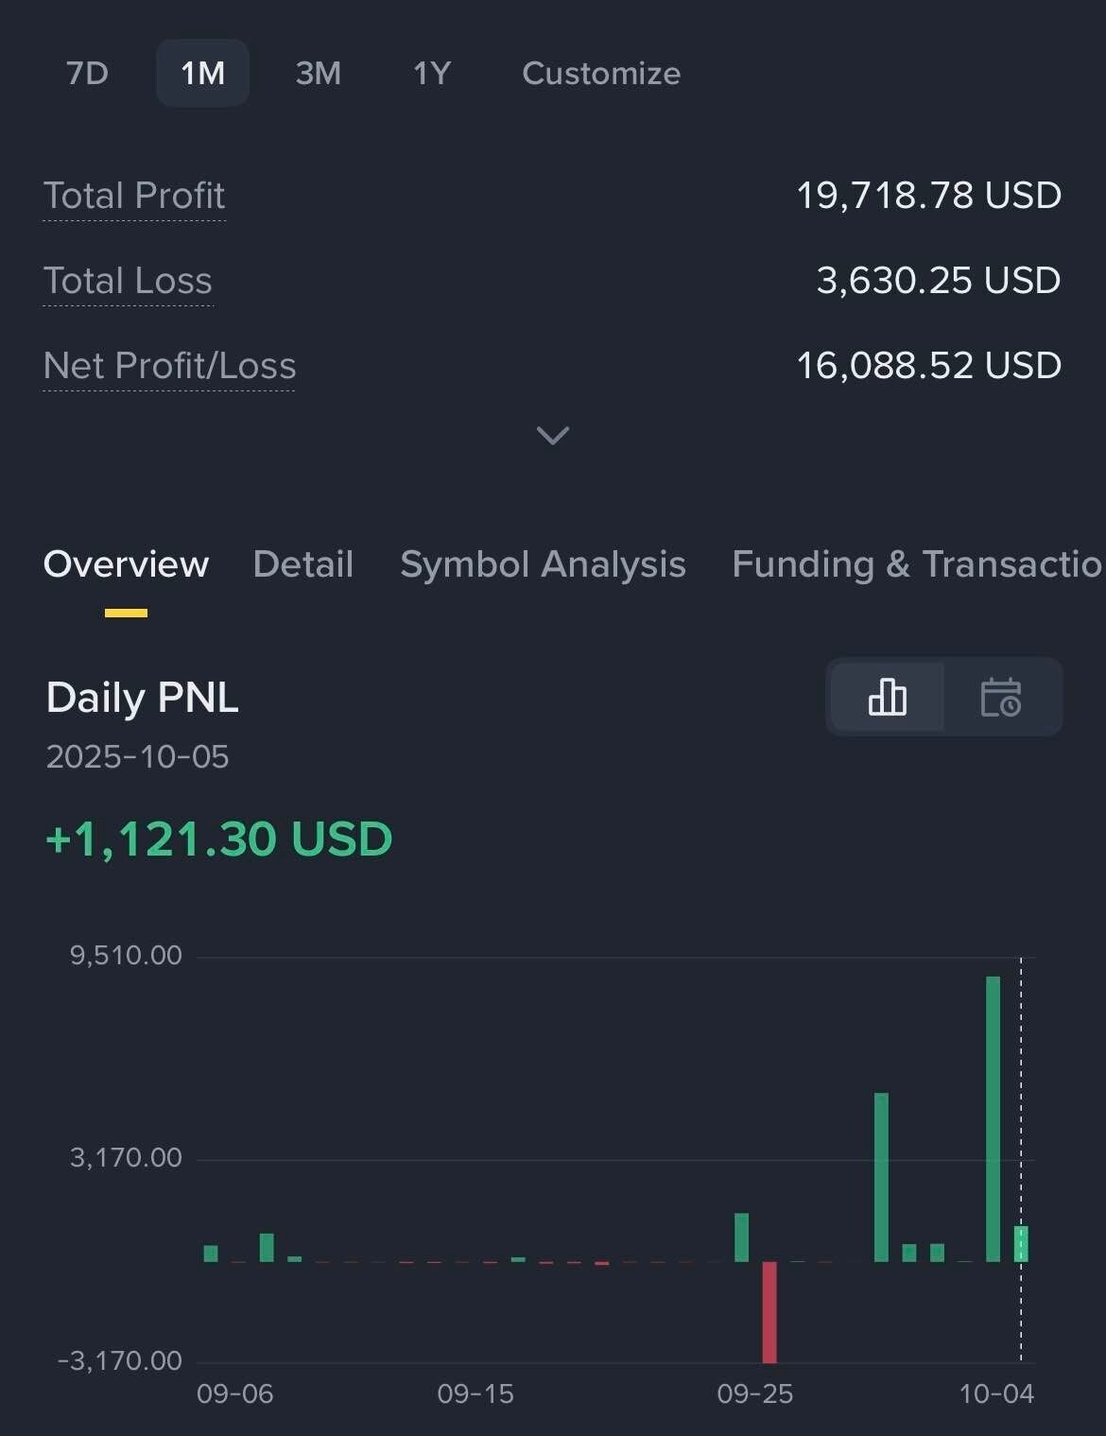Expand the profit summary chevron

553,435
